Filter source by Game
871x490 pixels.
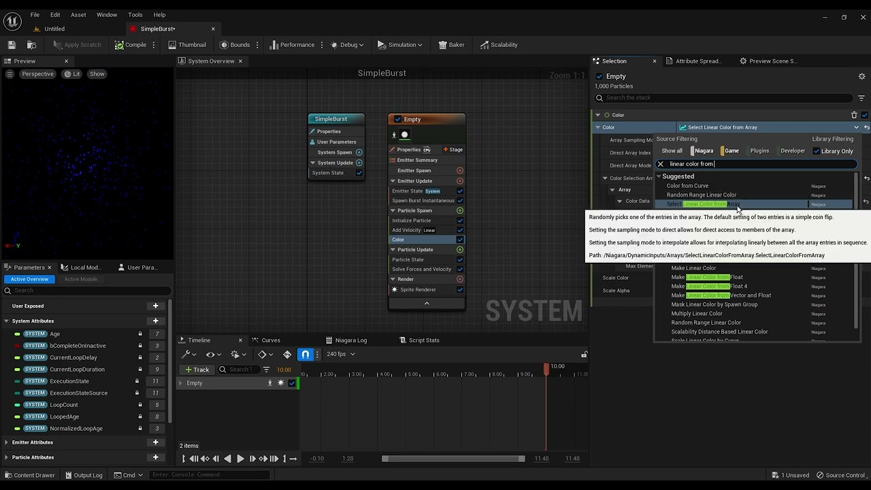731,151
